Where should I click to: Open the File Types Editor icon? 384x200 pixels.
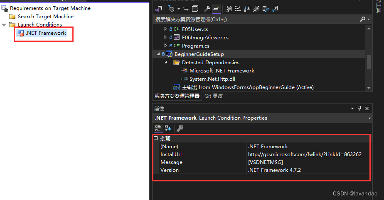coord(247,9)
